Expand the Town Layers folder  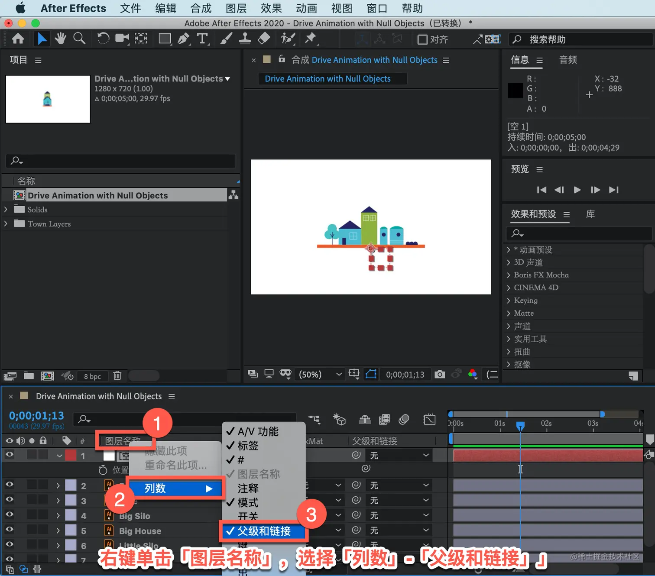click(x=6, y=224)
